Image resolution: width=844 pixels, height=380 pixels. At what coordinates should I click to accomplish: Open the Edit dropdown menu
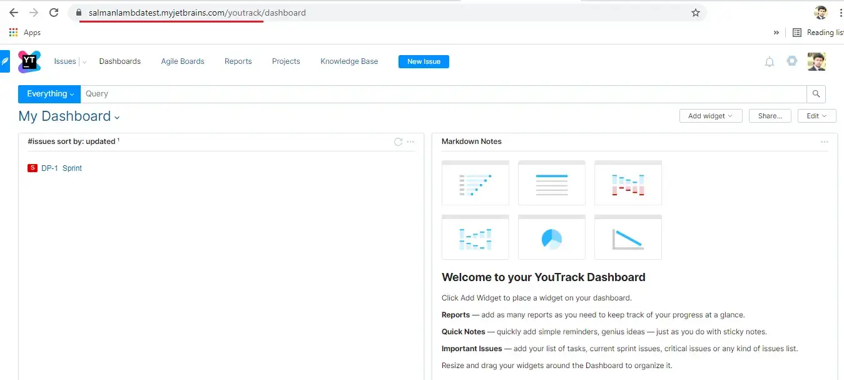coord(816,116)
